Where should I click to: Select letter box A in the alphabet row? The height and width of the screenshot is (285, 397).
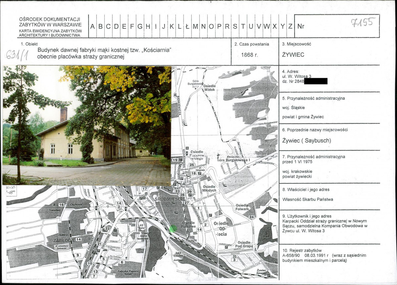92,26
